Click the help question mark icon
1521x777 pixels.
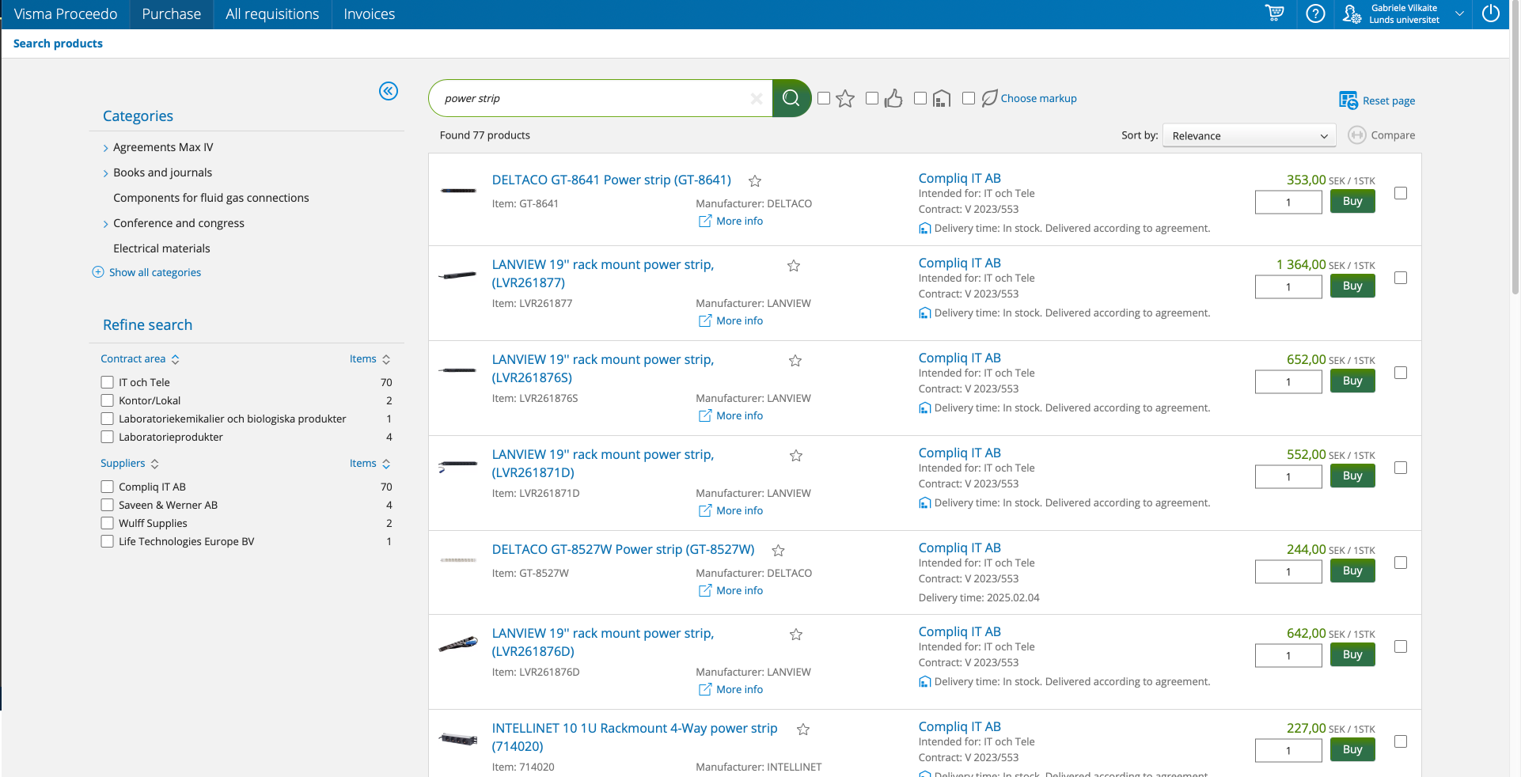1315,13
